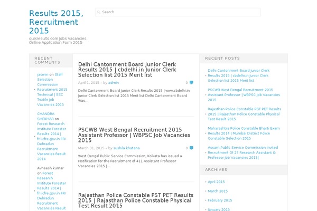Click the date March 31, 2015

point(91,148)
